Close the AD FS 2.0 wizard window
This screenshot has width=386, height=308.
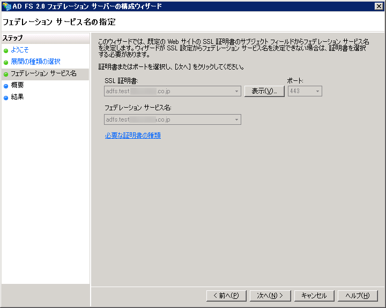click(x=378, y=6)
